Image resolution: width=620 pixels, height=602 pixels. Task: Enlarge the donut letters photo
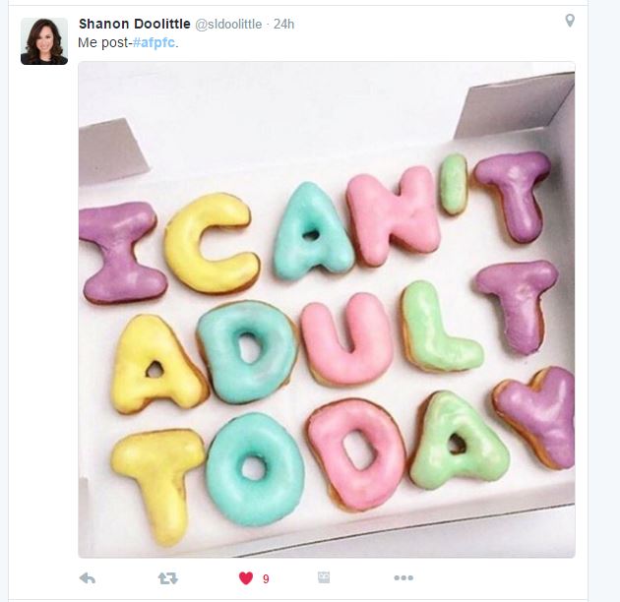(x=327, y=310)
